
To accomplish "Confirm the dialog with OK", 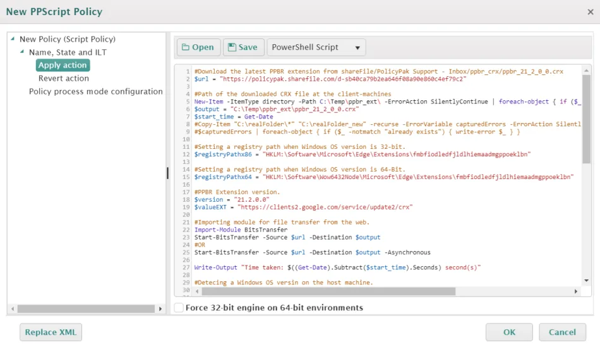I will 509,332.
